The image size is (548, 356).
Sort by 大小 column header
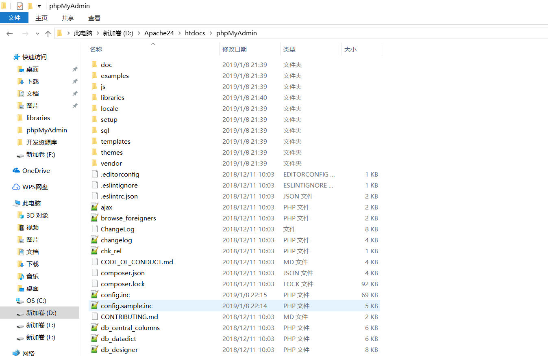pyautogui.click(x=350, y=50)
